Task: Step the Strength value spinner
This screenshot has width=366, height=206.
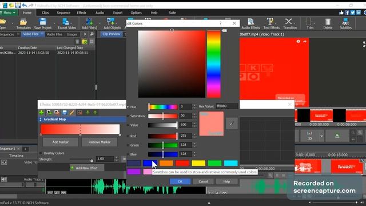Action: pyautogui.click(x=117, y=159)
